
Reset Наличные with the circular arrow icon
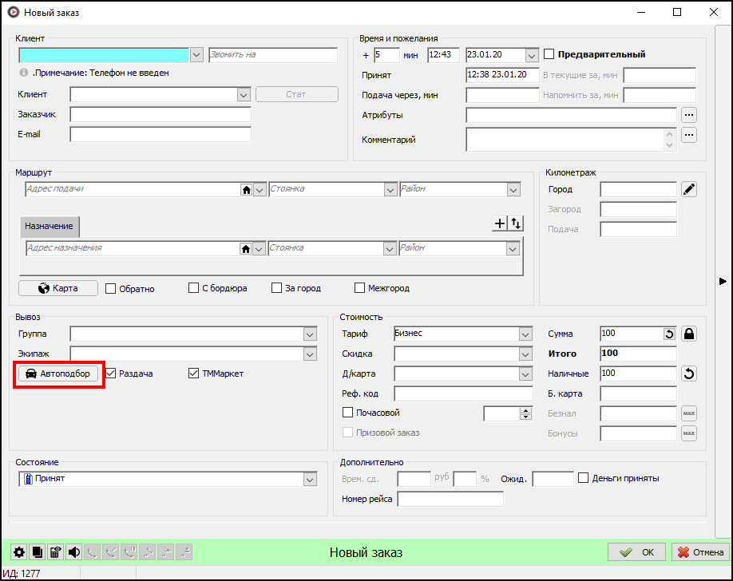(x=689, y=373)
